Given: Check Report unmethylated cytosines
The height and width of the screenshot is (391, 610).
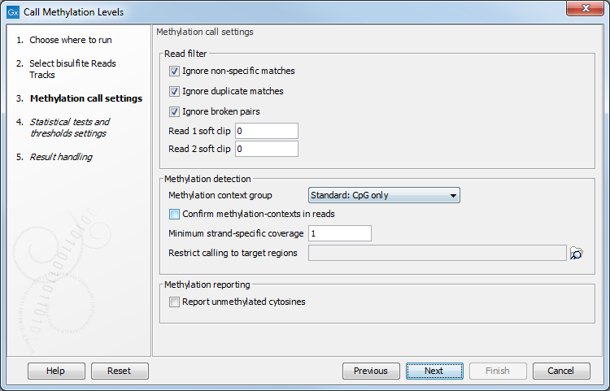Looking at the screenshot, I should pos(174,302).
